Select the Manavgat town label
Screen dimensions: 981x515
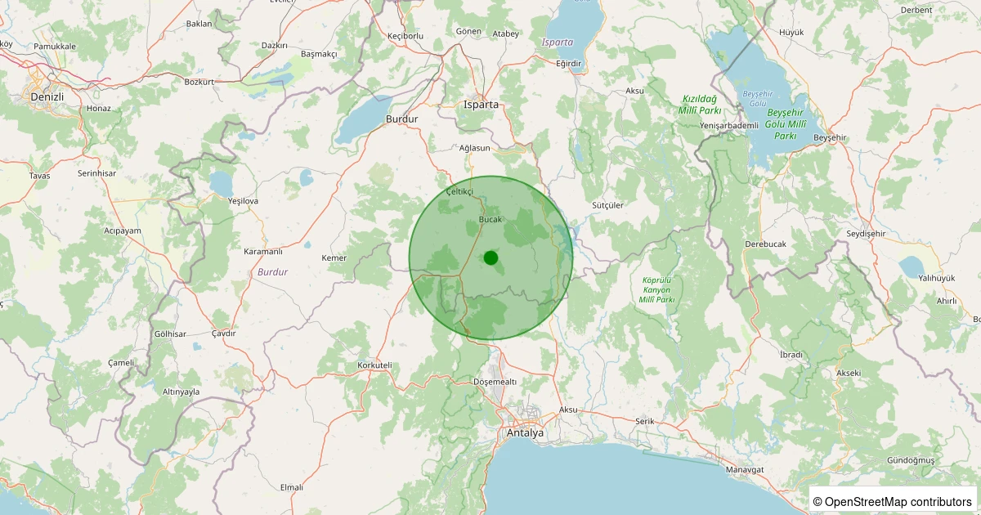click(x=744, y=470)
